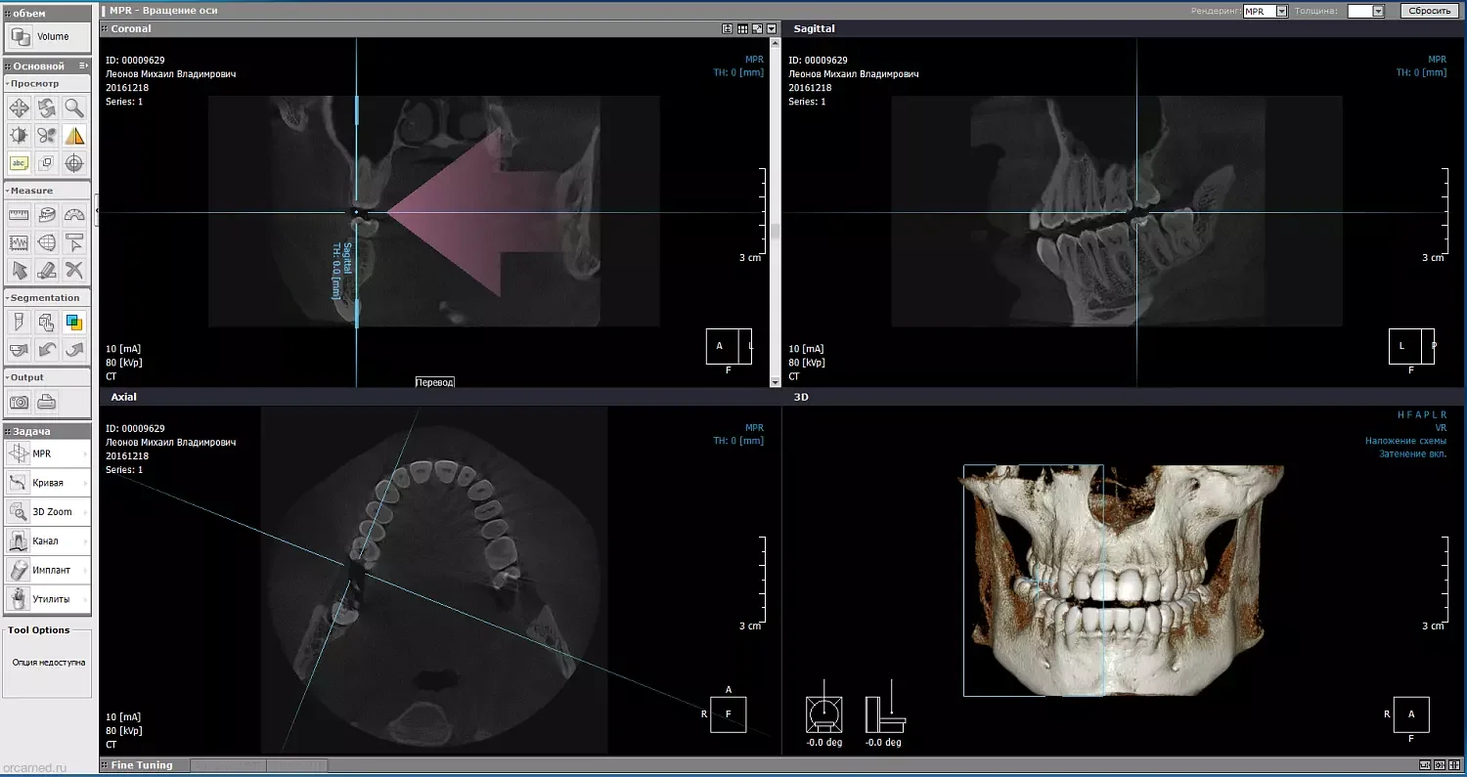Click the delete (X) measurement tool

tap(74, 270)
